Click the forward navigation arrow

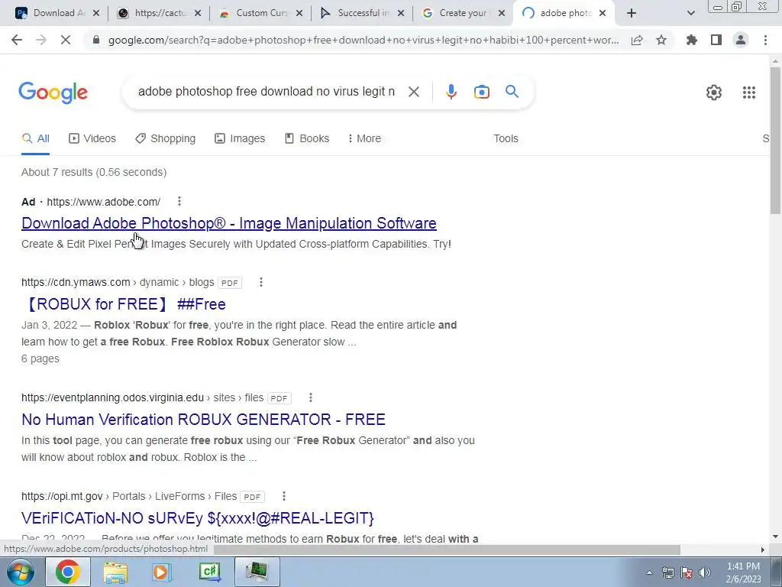tap(41, 40)
